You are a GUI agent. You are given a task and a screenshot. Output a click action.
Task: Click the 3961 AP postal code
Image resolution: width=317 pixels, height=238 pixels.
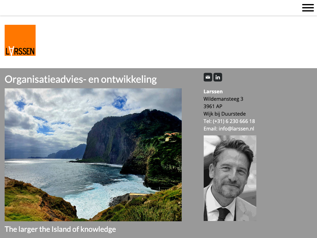[x=213, y=107]
